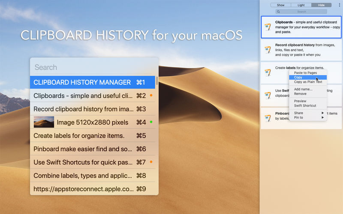Select the Light segment in sidebar
This screenshot has height=214, width=343.
point(301,5)
